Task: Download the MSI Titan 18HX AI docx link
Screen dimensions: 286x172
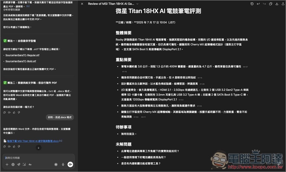Action: point(33,141)
